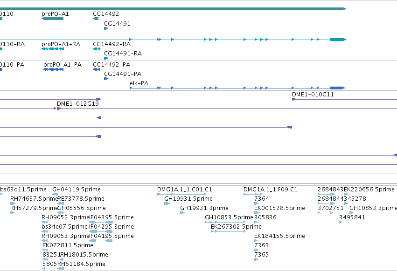This screenshot has width=397, height=271.
Task: Click the IP04295.3prime label
Action: [x=111, y=227]
